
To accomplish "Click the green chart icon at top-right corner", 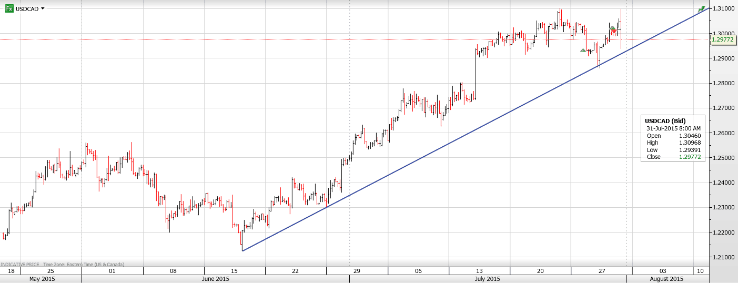I will click(x=701, y=9).
